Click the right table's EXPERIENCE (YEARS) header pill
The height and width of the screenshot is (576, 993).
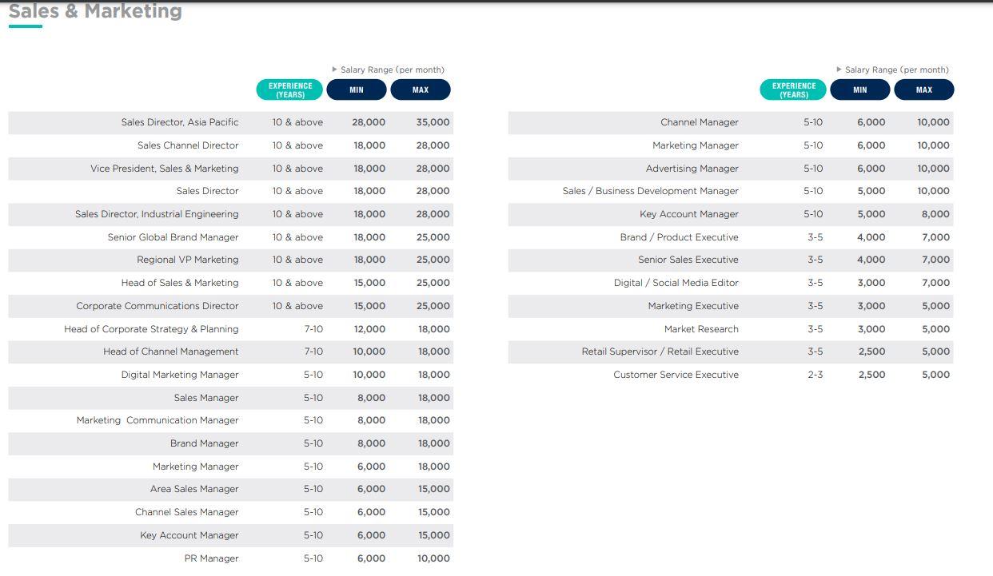pyautogui.click(x=794, y=90)
